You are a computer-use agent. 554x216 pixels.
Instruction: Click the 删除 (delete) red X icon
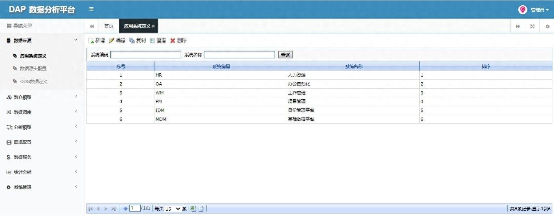(173, 41)
